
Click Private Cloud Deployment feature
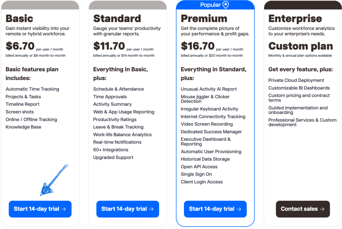tap(296, 80)
